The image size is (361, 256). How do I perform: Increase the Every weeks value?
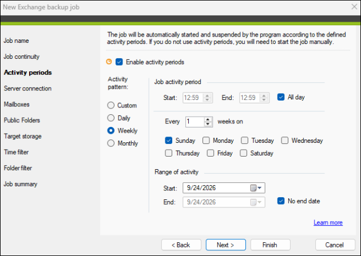208,119
